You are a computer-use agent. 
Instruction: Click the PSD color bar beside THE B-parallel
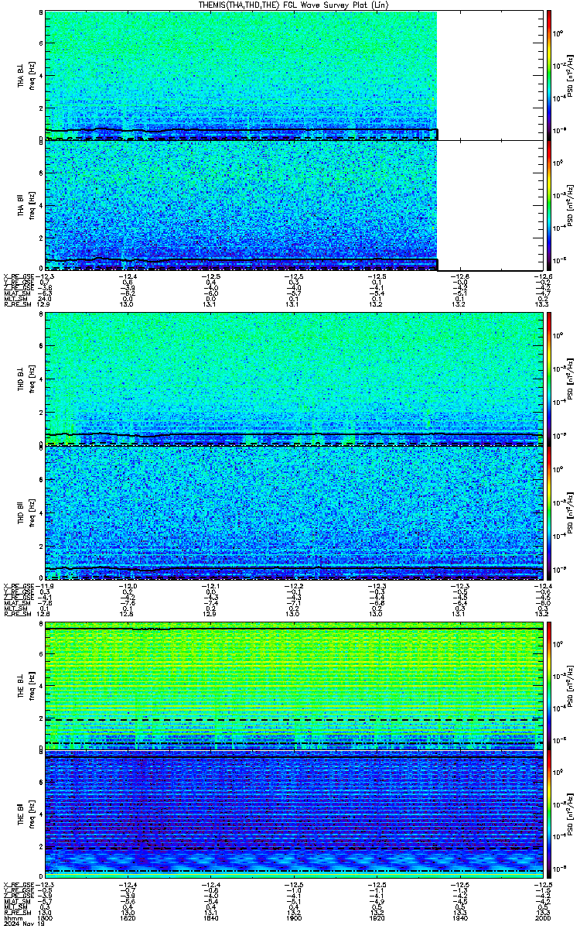coord(549,815)
